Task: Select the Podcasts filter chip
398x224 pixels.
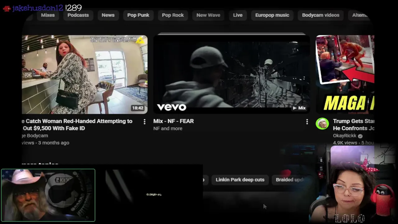Action: click(78, 15)
